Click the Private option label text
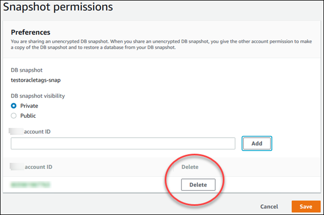The image size is (324, 215). coord(29,106)
